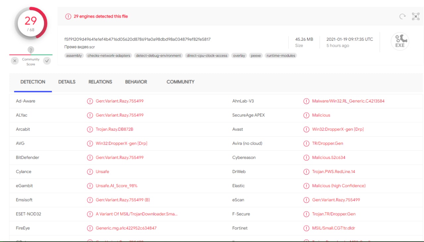Click Cylance result Unsafe
The height and width of the screenshot is (242, 424).
102,172
